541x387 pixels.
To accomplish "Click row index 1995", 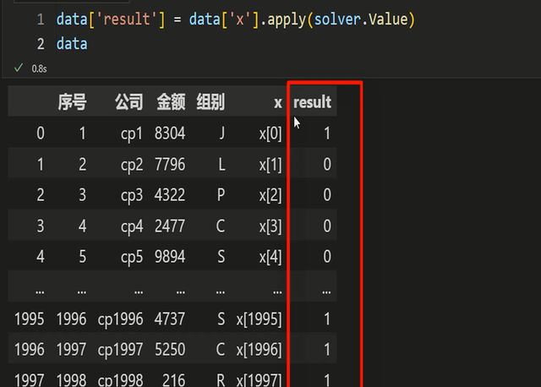I will tap(30, 319).
